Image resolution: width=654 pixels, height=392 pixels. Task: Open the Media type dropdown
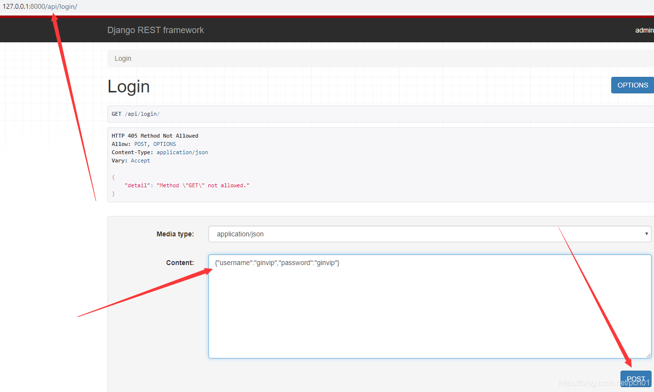coord(430,234)
